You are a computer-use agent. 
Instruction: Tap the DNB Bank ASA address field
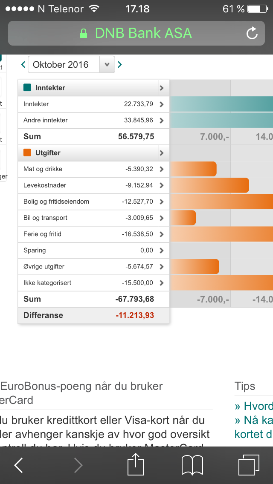pos(136,33)
